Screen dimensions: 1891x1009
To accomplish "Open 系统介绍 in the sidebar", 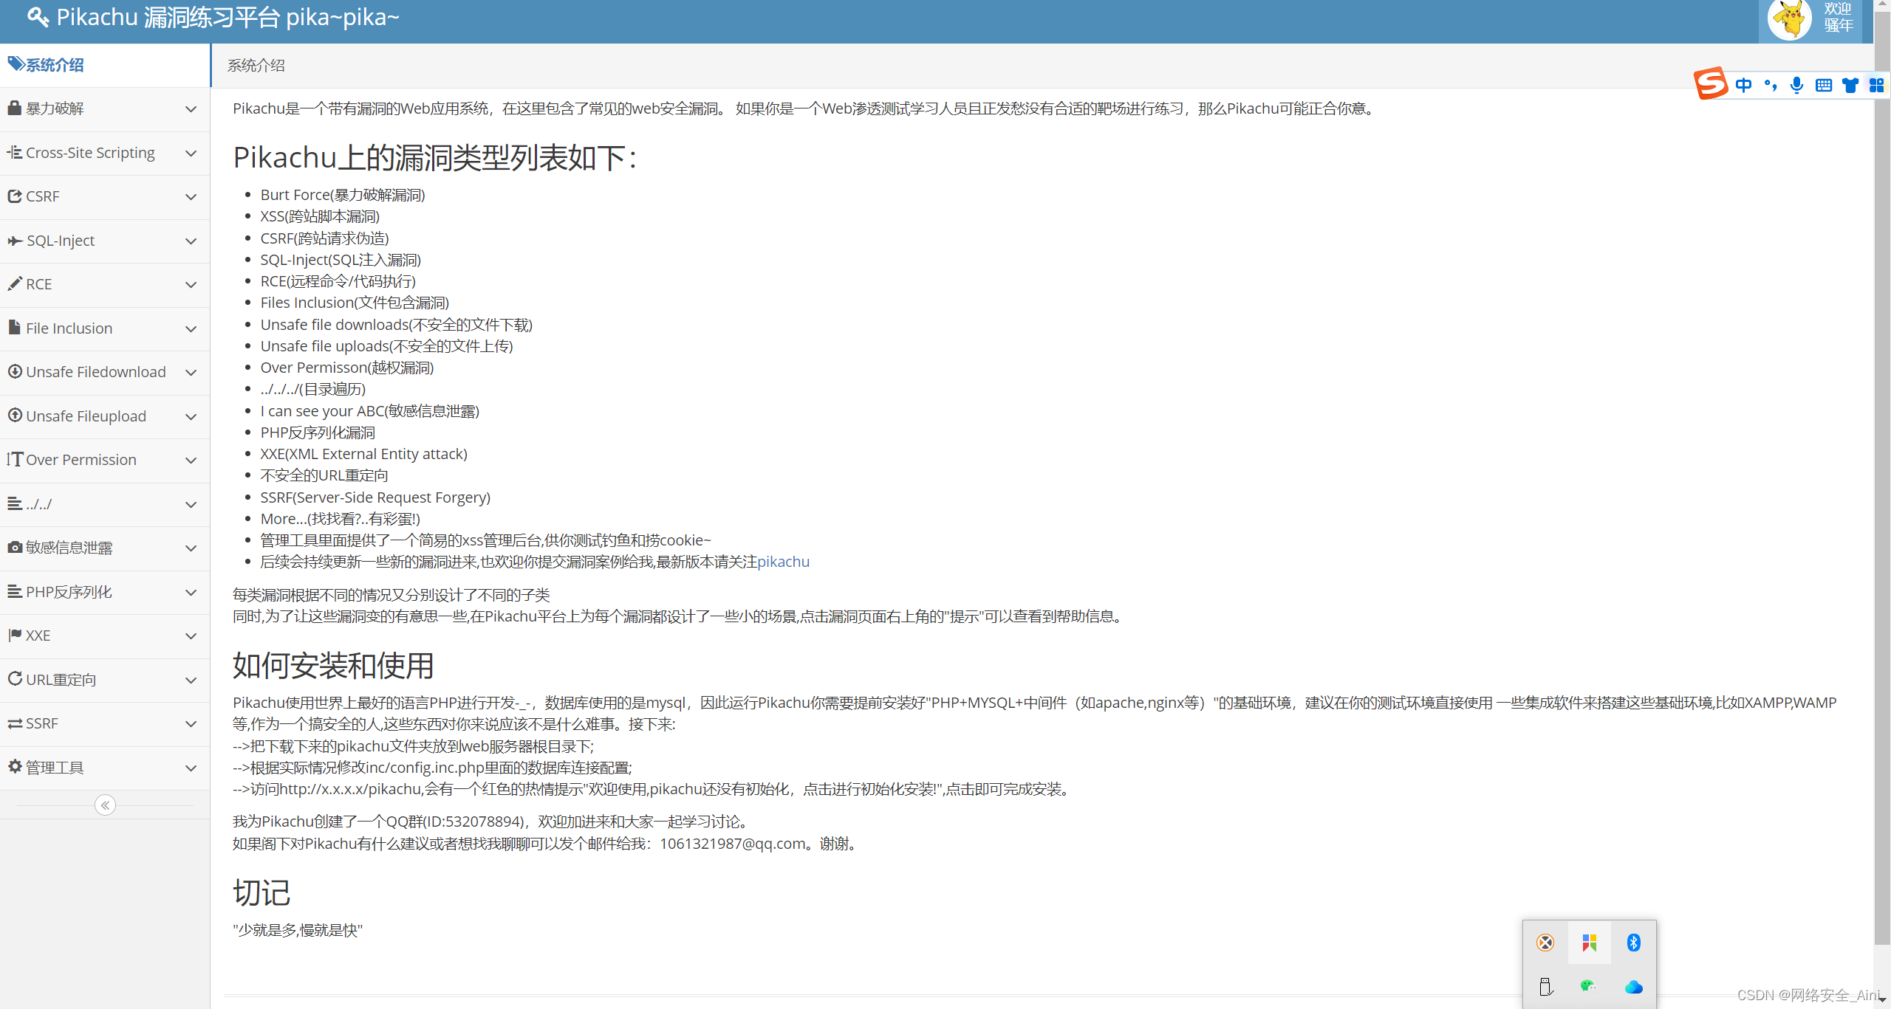I will tap(105, 65).
